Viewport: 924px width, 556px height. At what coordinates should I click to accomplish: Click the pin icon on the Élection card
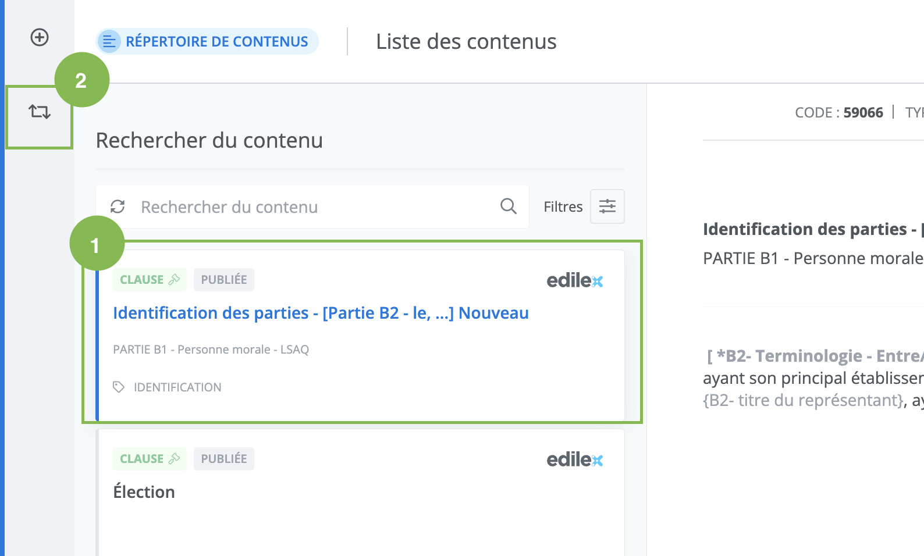point(175,459)
